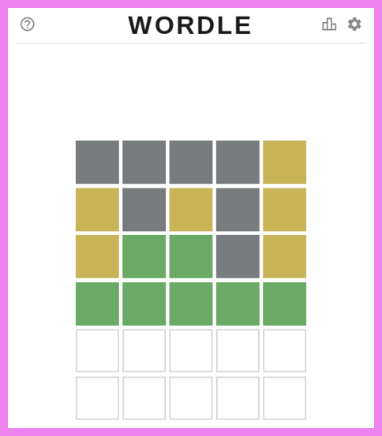
Task: Click the gray second tile in second row
Action: (x=144, y=210)
